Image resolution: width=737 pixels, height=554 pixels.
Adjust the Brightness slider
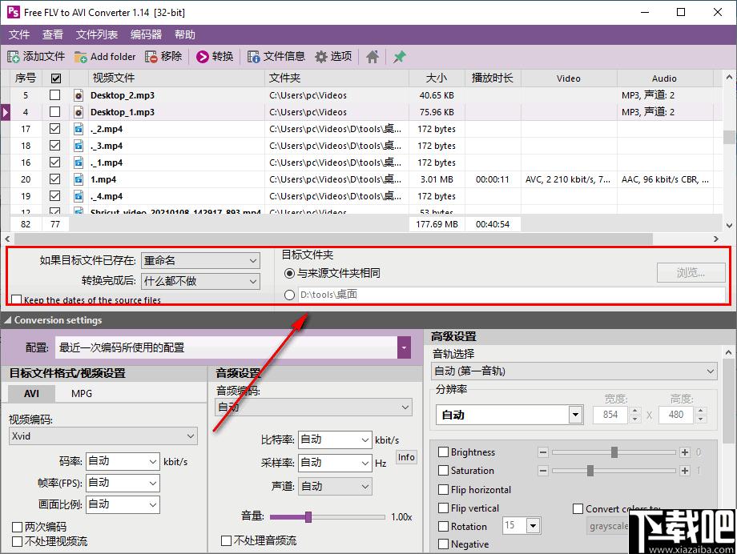[x=614, y=452]
